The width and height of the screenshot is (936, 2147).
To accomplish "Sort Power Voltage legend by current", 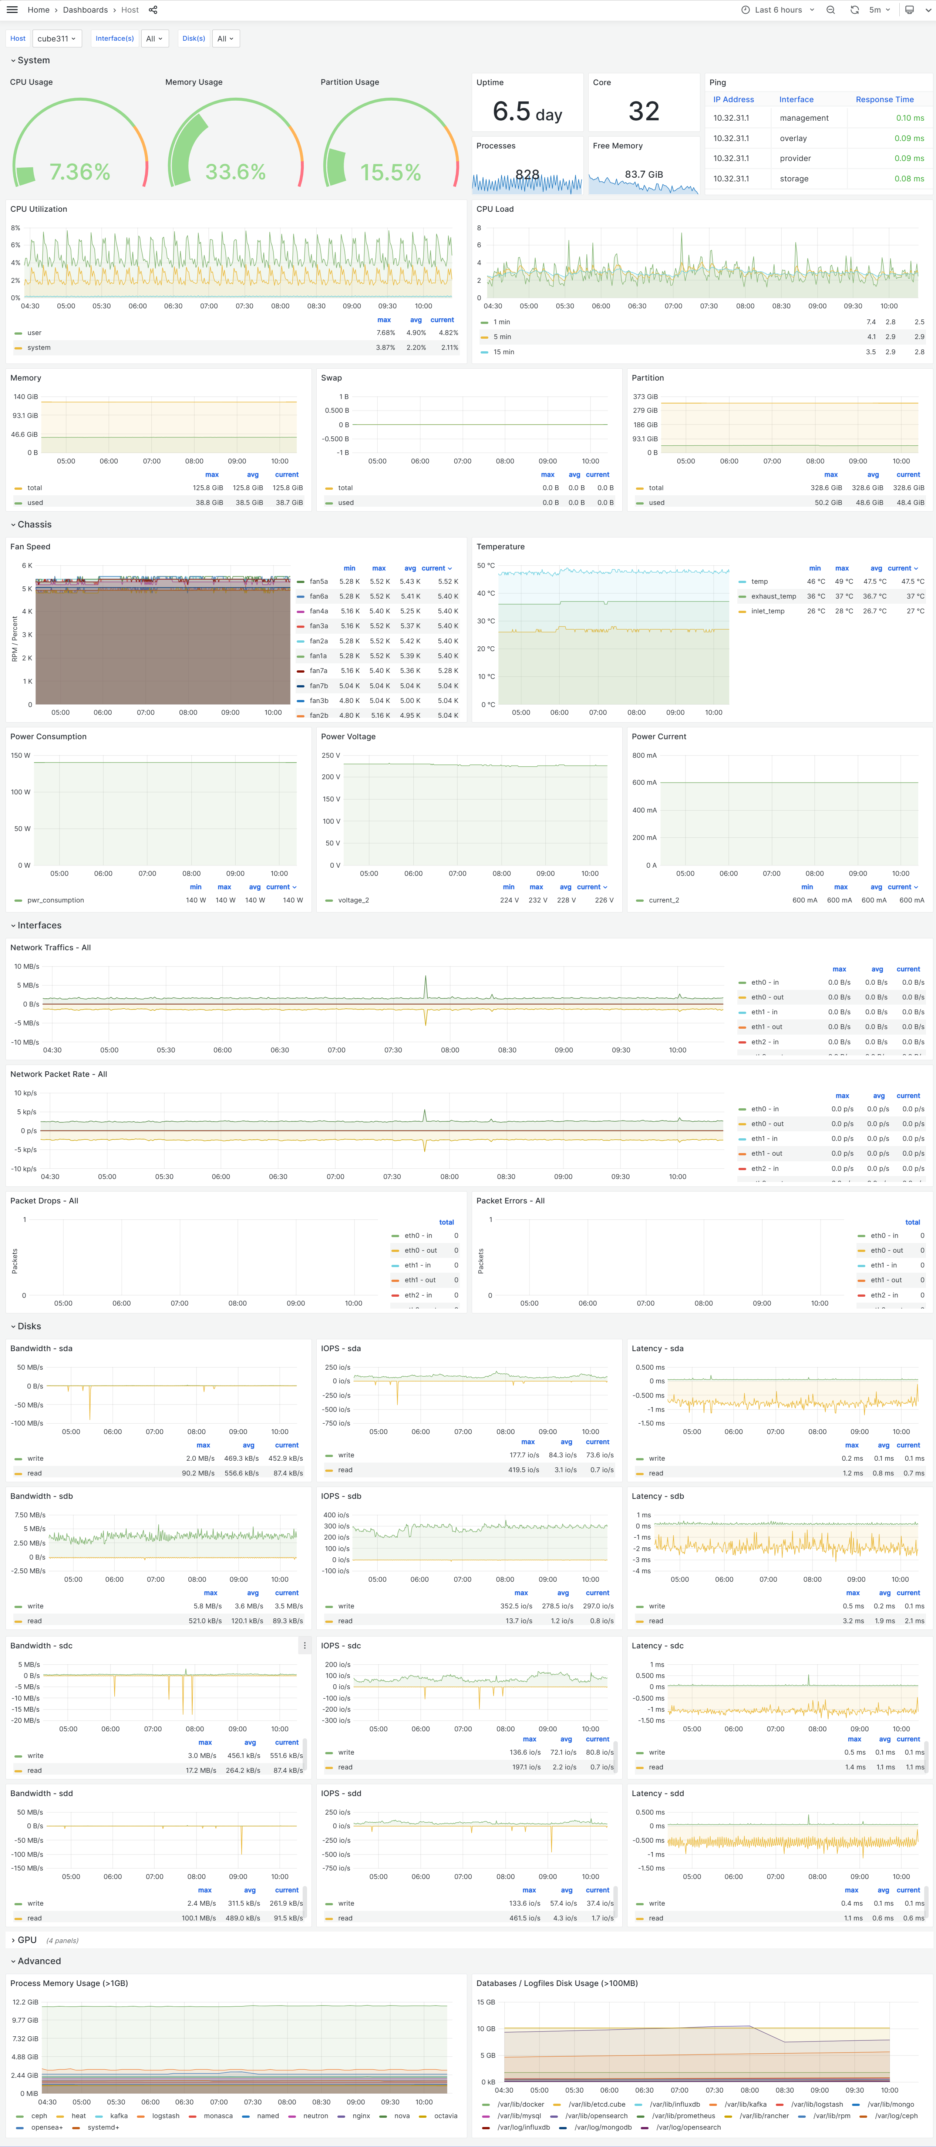I will coord(592,887).
